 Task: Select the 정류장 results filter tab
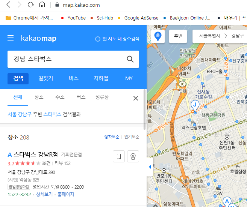[102, 97]
